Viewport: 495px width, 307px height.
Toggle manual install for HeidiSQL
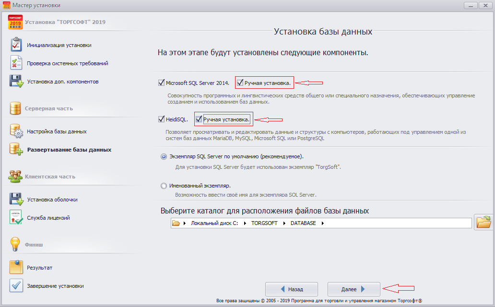coord(199,119)
